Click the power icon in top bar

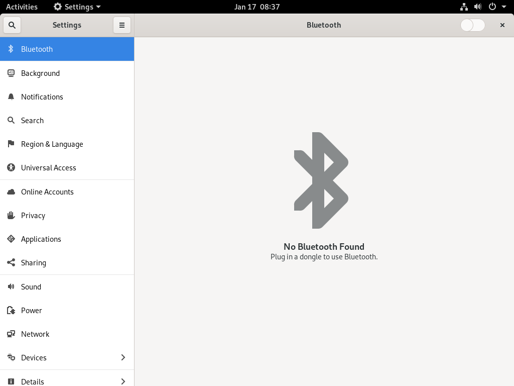[492, 7]
